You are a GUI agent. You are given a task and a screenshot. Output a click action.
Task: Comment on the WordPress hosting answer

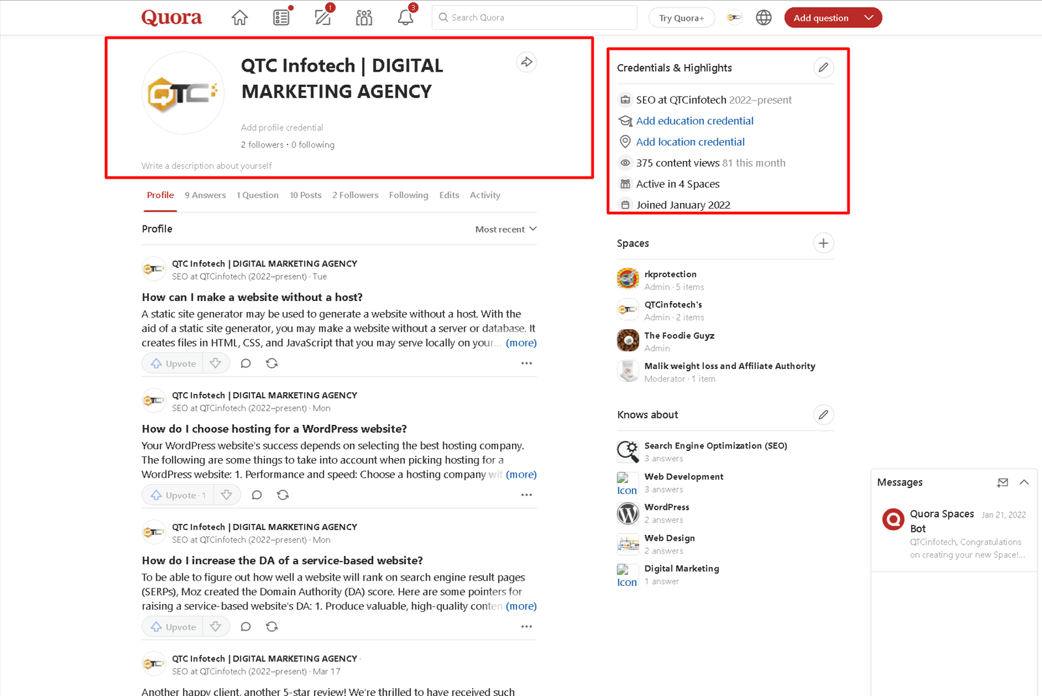coord(257,495)
